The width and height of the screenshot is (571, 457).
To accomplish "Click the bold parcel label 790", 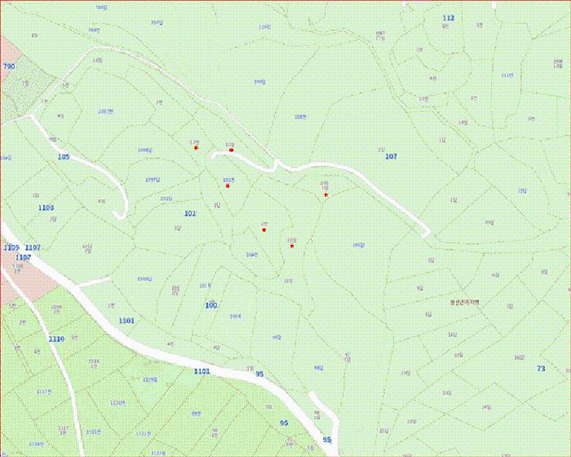I will 9,66.
